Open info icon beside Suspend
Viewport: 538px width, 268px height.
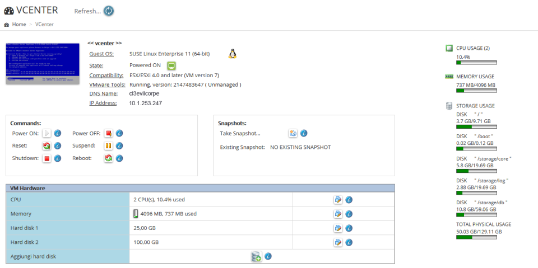pyautogui.click(x=119, y=145)
